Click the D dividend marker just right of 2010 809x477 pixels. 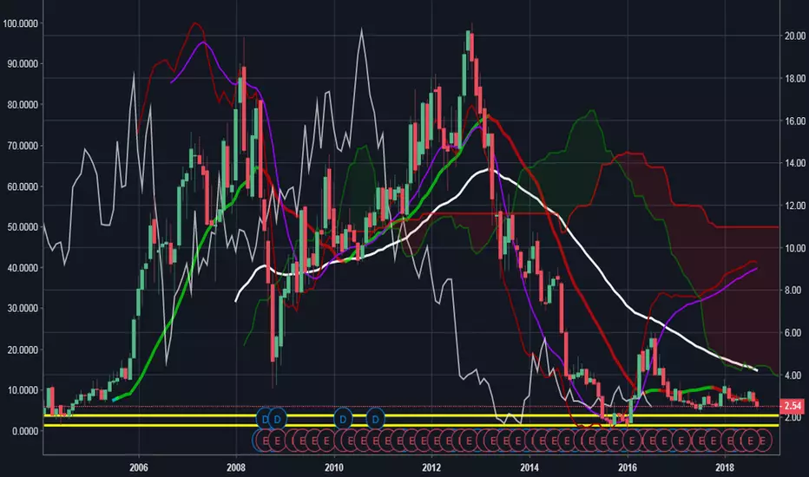pyautogui.click(x=343, y=419)
